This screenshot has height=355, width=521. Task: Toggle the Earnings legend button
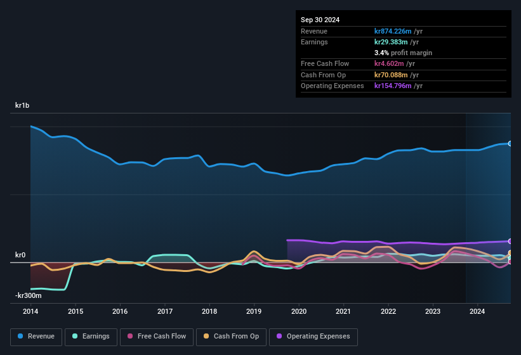91,337
